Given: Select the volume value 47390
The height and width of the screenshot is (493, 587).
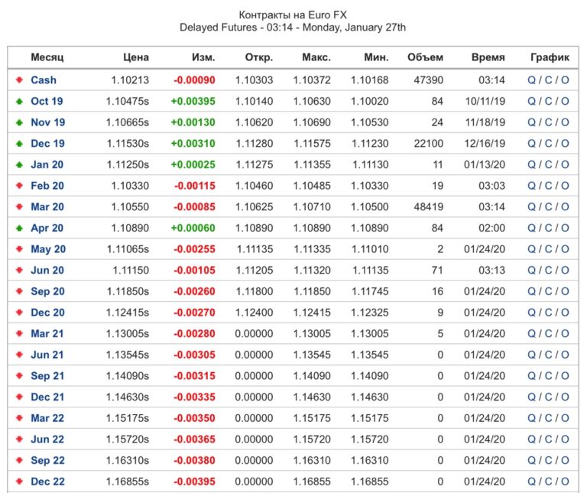Looking at the screenshot, I should 428,80.
